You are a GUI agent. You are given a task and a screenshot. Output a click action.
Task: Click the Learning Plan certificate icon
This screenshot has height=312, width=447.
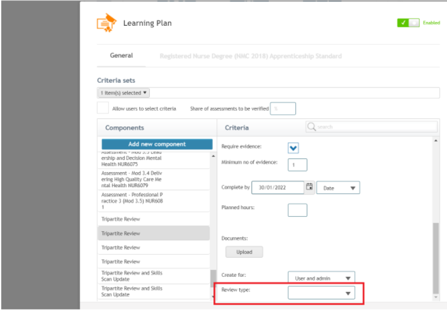106,23
